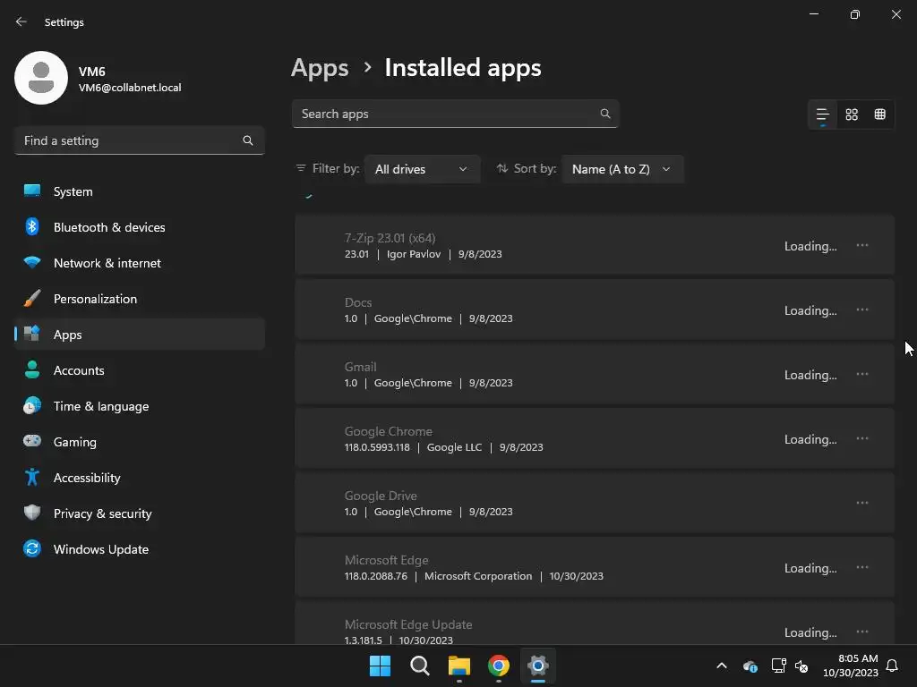The height and width of the screenshot is (687, 917).
Task: Click the back arrow in Settings
Action: tap(21, 21)
